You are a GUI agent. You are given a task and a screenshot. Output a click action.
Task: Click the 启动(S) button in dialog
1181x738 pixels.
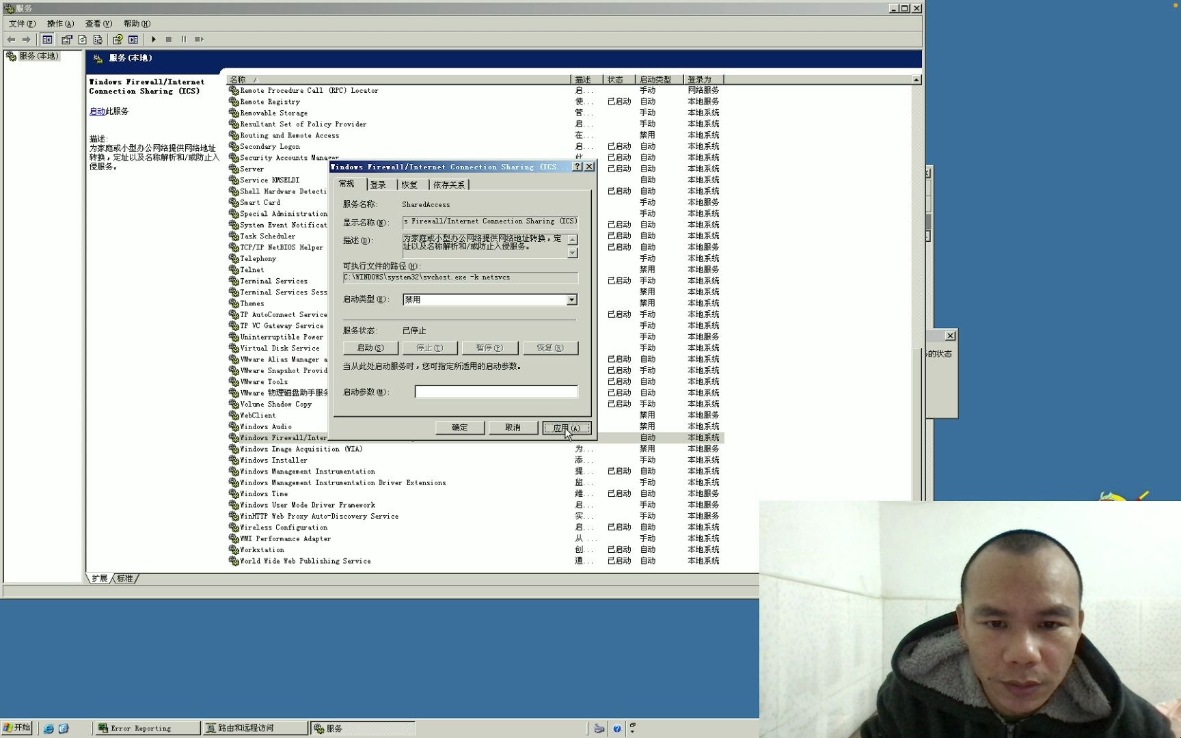click(370, 348)
